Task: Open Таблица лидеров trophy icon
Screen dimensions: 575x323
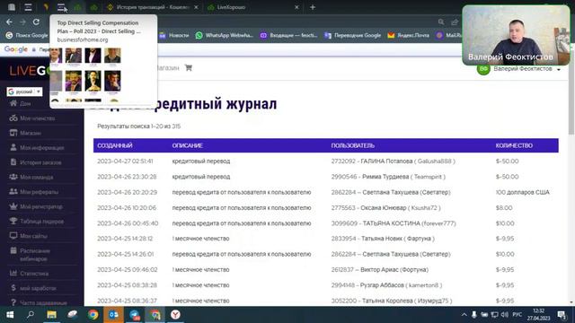Action: (x=13, y=221)
